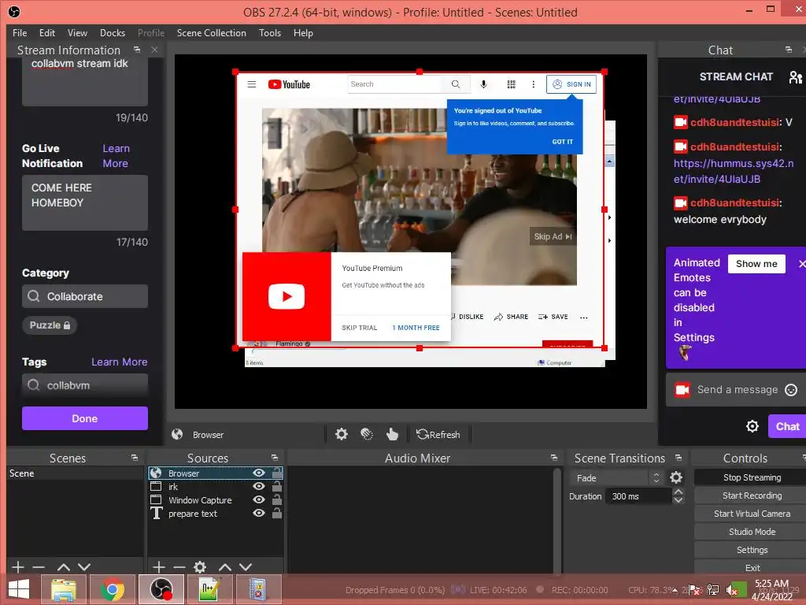Open the Fade transition dropdown
The height and width of the screenshot is (605, 806).
tap(616, 477)
